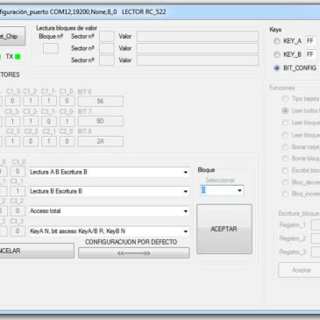Choose the Leer todos function radio
Image resolution: width=320 pixels, height=320 pixels.
coord(285,110)
